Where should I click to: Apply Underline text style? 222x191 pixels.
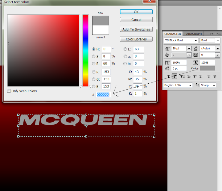209,76
